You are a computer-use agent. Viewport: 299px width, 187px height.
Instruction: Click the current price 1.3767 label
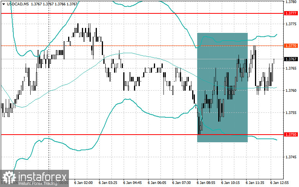click(291, 59)
